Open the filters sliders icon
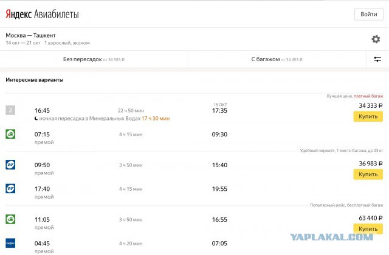Image resolution: width=389 pixels, height=255 pixels. tap(377, 59)
